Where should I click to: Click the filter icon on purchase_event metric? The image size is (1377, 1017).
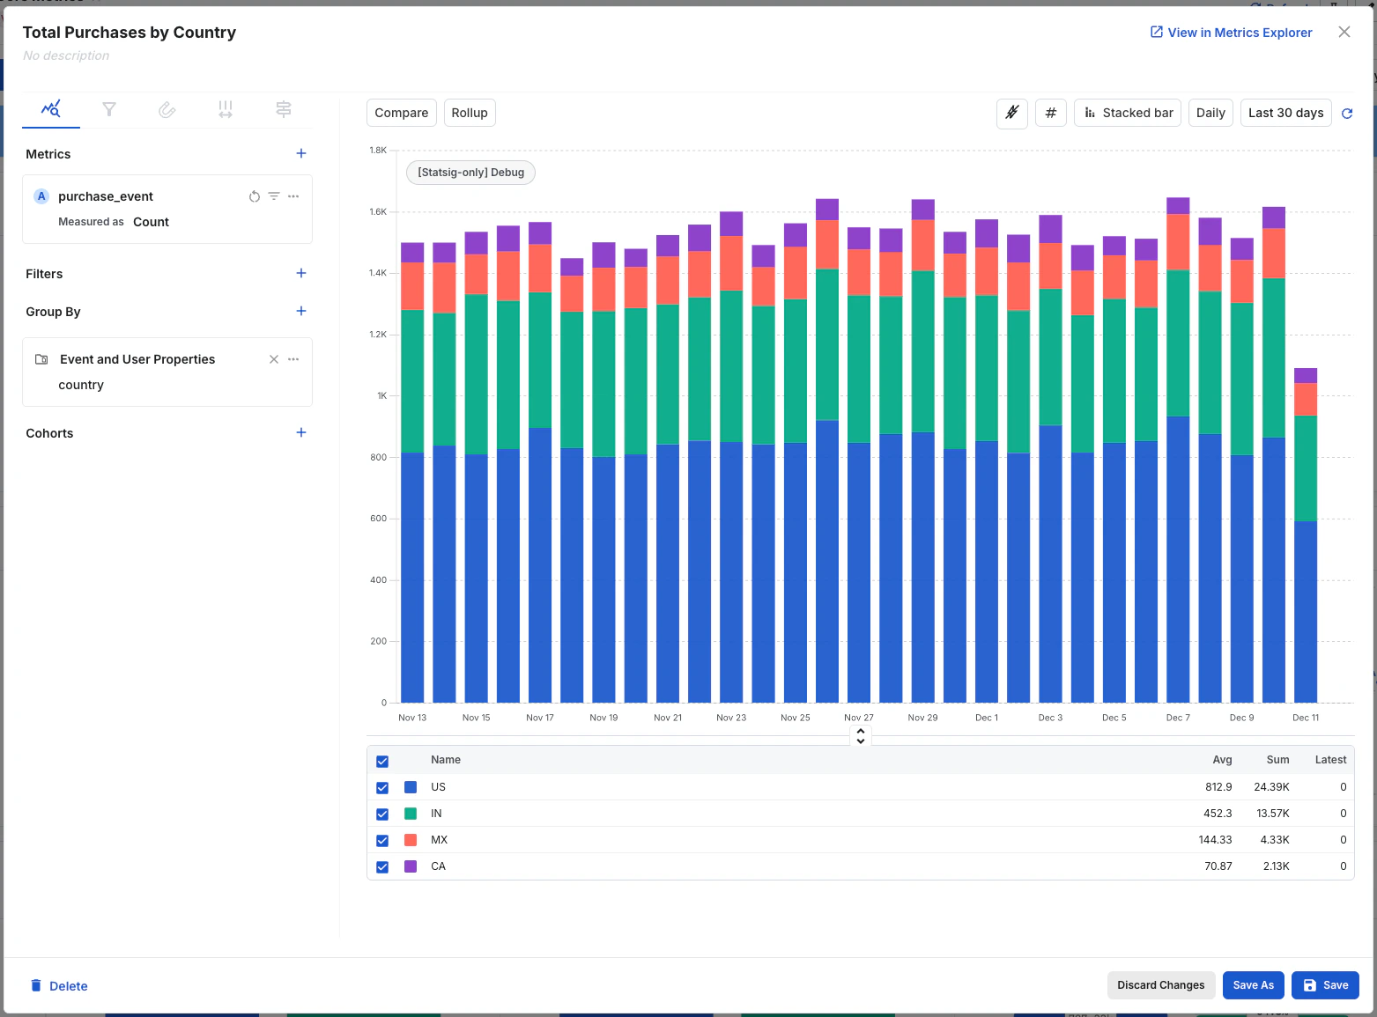(x=274, y=195)
